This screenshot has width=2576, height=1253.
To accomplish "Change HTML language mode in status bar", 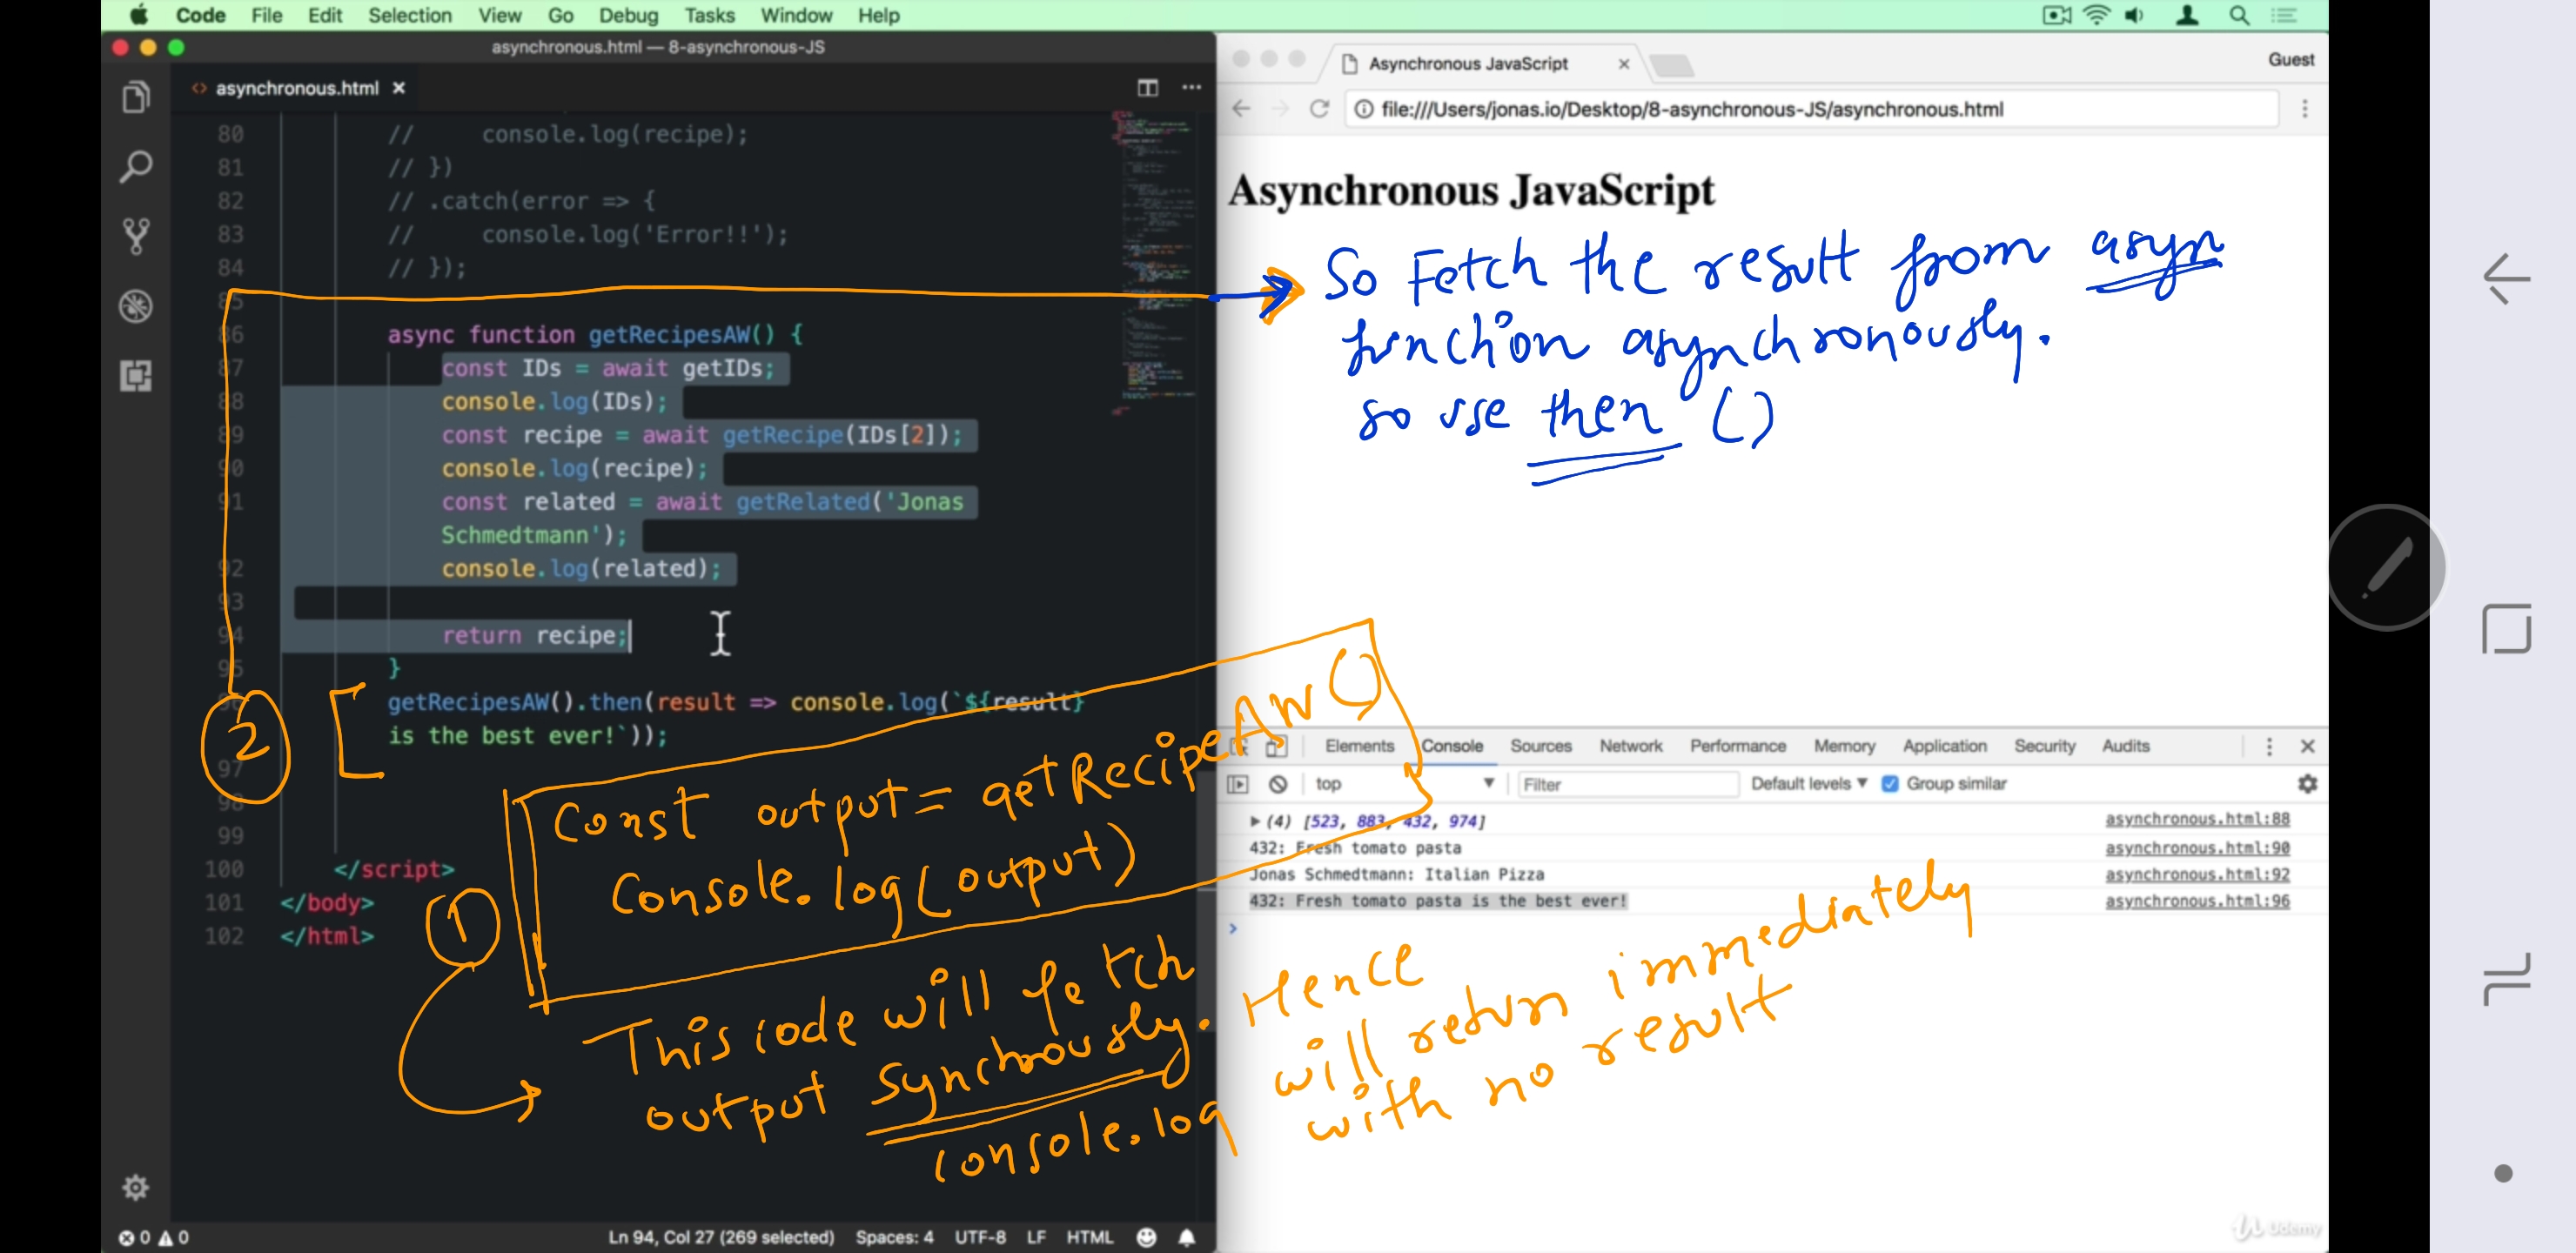I will tap(1089, 1237).
